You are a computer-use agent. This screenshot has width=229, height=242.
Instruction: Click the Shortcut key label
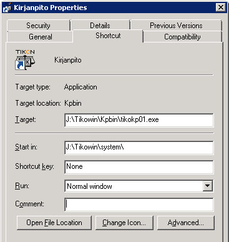coord(34,166)
